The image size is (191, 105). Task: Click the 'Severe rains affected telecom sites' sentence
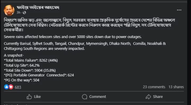tap(73, 37)
